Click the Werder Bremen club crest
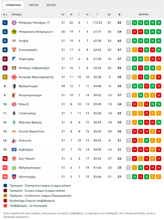The width and height of the screenshot is (164, 220). pyautogui.click(x=14, y=122)
